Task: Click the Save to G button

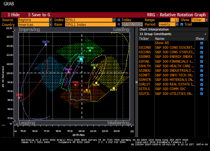Action: coord(39,15)
